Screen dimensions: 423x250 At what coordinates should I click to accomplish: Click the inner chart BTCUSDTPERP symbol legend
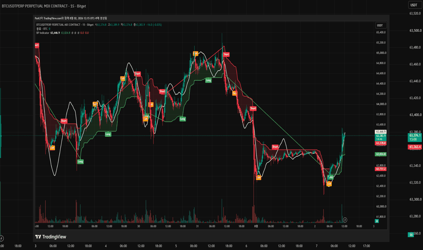[x=65, y=25]
